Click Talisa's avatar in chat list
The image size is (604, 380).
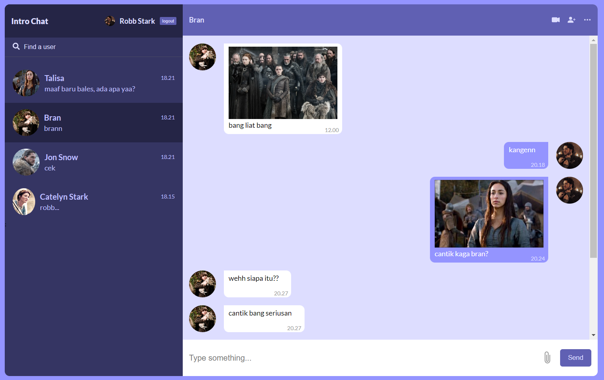click(x=26, y=83)
